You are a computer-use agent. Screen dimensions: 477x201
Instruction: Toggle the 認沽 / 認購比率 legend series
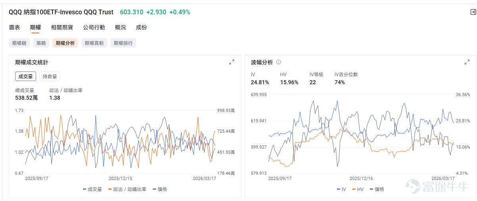click(127, 189)
